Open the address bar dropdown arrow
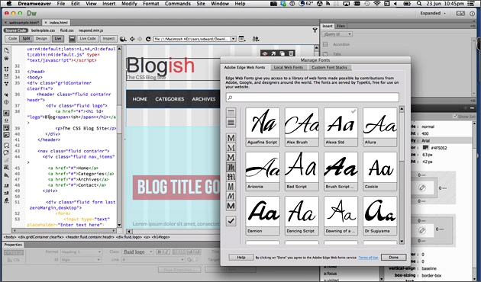Viewport: 481px width, 282px height. tap(233, 39)
